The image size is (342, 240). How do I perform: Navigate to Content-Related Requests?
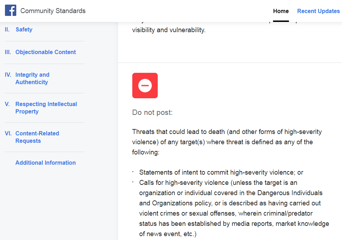tap(37, 137)
